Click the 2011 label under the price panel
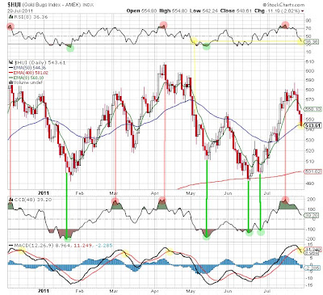323x295 pixels. pos(44,193)
